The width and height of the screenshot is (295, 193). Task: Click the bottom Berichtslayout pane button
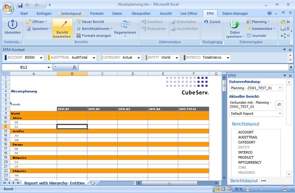244,181
